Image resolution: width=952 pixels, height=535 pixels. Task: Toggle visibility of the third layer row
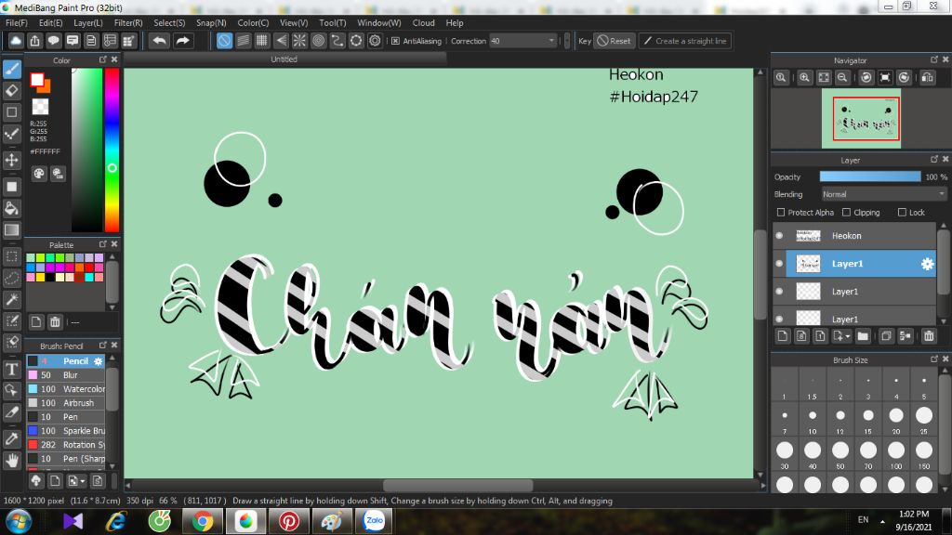780,291
